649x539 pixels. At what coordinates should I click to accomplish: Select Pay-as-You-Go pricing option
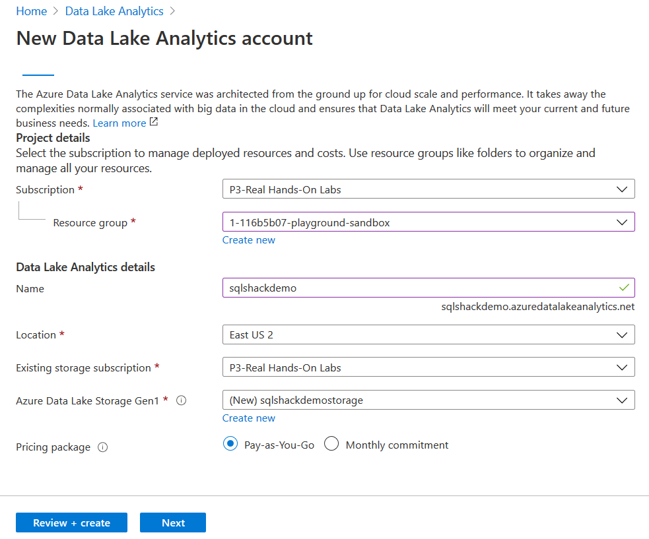coord(230,444)
